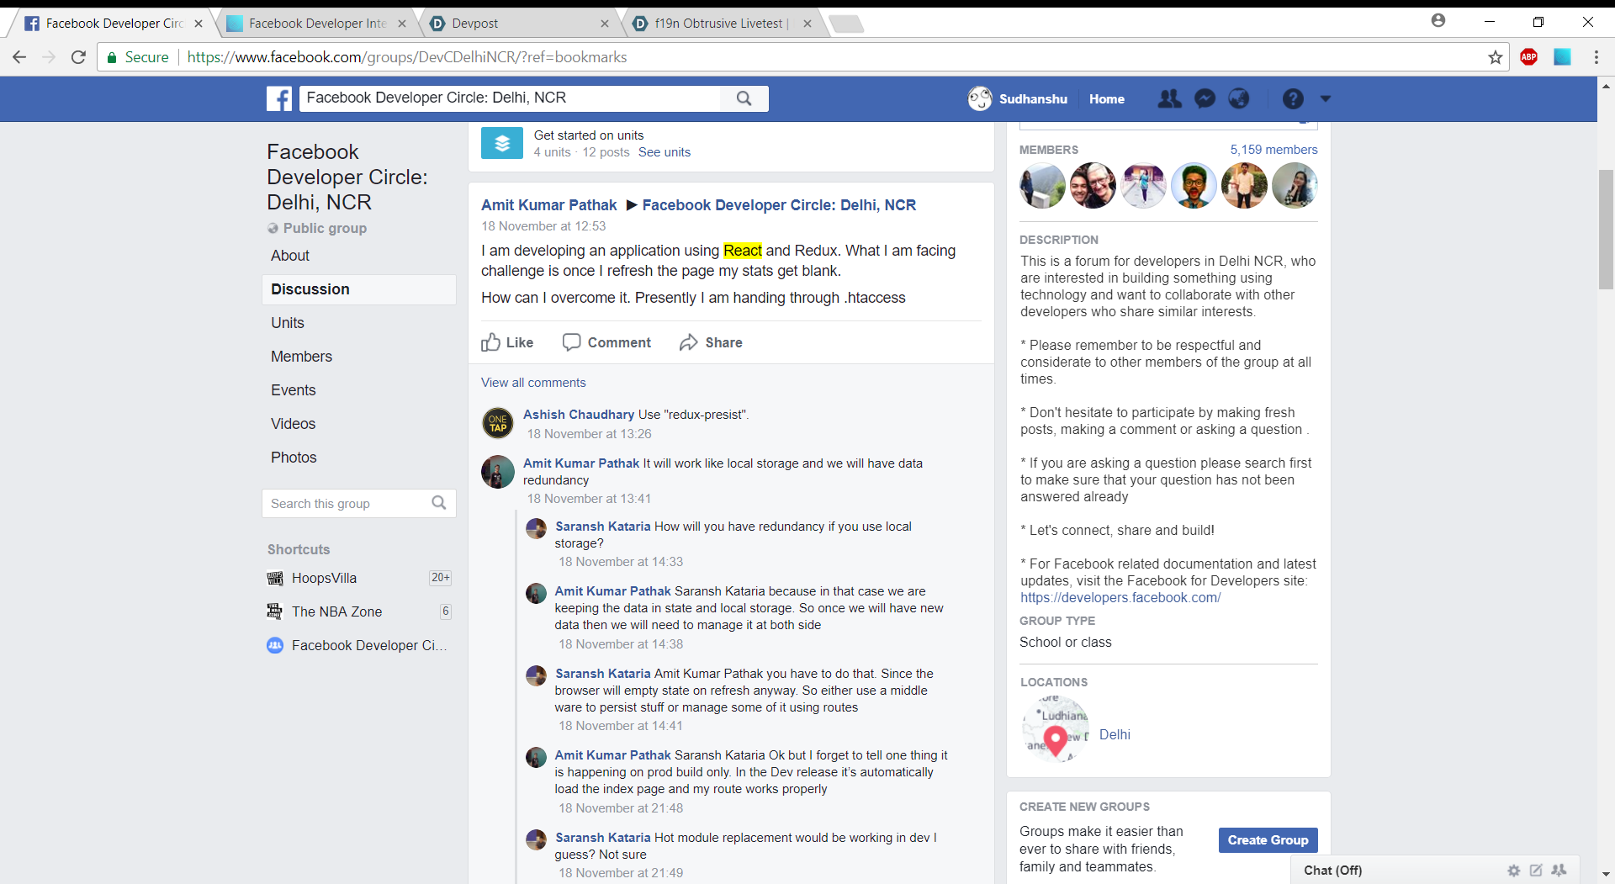Click the last member avatar in Members
This screenshot has width=1615, height=884.
click(x=1295, y=185)
